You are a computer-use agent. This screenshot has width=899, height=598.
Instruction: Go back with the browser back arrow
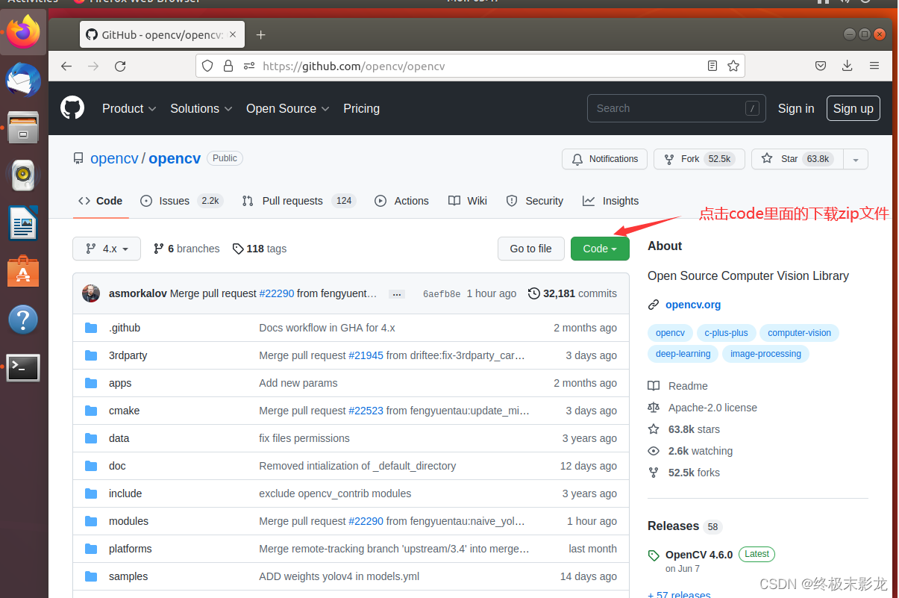66,66
